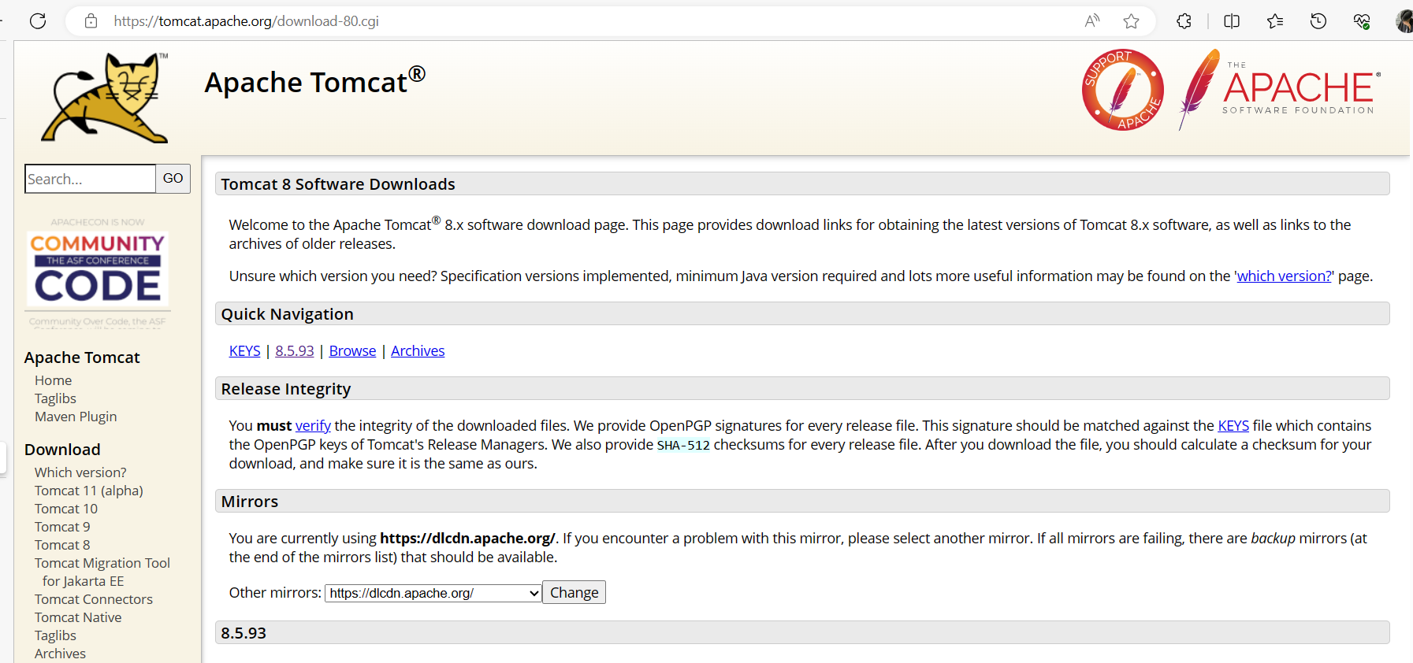Viewport: 1413px width, 663px height.
Task: Open Taglibs under Apache Tomcat
Action: pyautogui.click(x=55, y=398)
